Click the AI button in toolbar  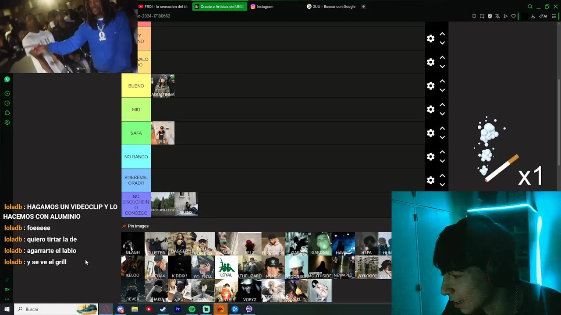point(543,16)
